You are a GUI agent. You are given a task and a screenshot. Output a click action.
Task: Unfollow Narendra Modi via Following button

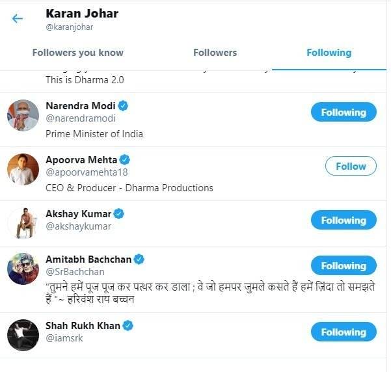point(343,113)
